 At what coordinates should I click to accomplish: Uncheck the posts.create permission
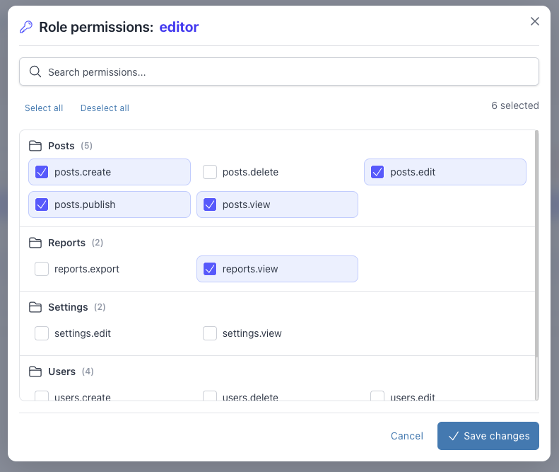pos(42,172)
